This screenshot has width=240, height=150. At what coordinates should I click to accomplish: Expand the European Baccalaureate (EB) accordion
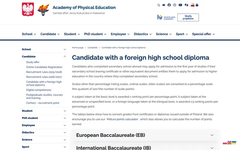[145, 135]
